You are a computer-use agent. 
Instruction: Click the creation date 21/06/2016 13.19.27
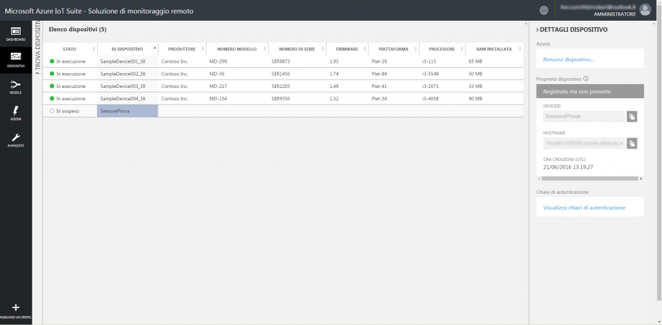568,167
